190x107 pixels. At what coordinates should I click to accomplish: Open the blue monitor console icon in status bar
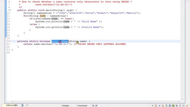pos(170,106)
